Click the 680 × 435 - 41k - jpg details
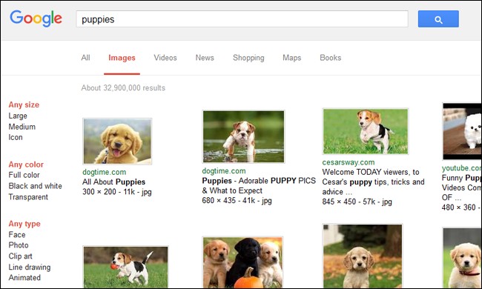482x289 pixels. (x=237, y=201)
